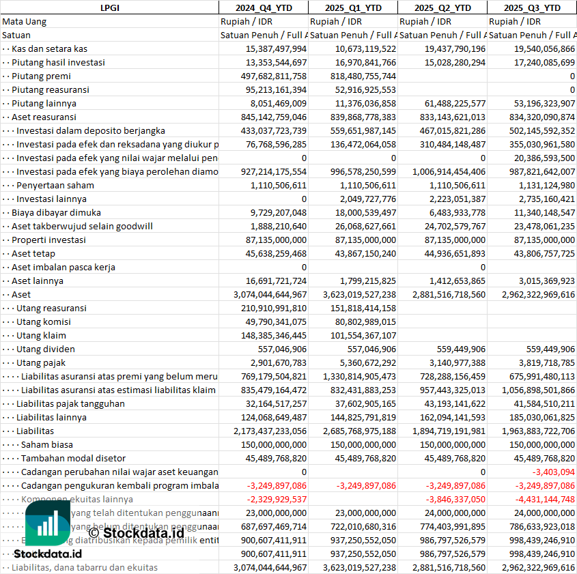The image size is (577, 574).
Task: Click the Utang dividen label
Action: 46,349
